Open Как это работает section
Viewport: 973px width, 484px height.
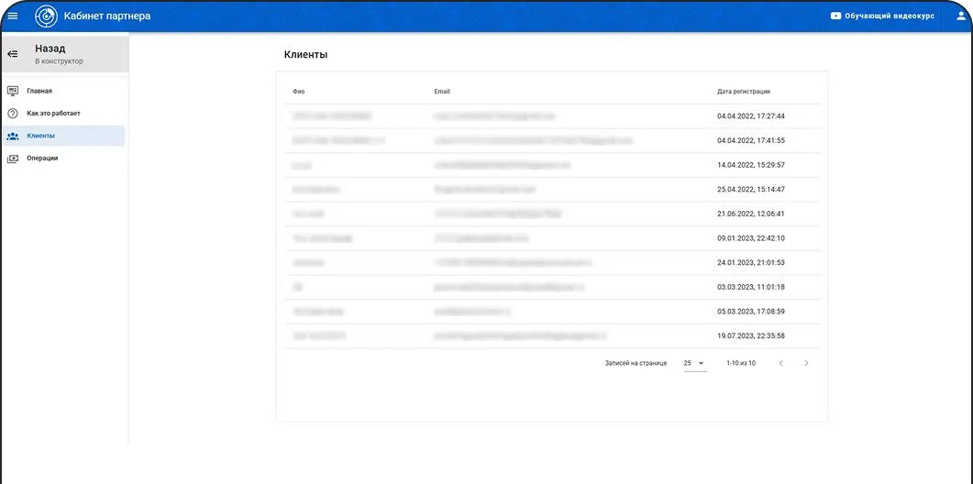53,114
